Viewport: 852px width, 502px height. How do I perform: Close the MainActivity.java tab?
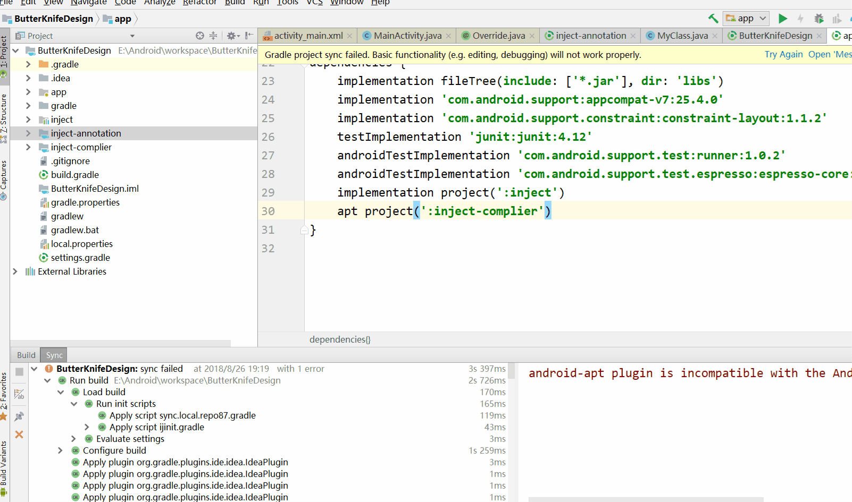(449, 36)
